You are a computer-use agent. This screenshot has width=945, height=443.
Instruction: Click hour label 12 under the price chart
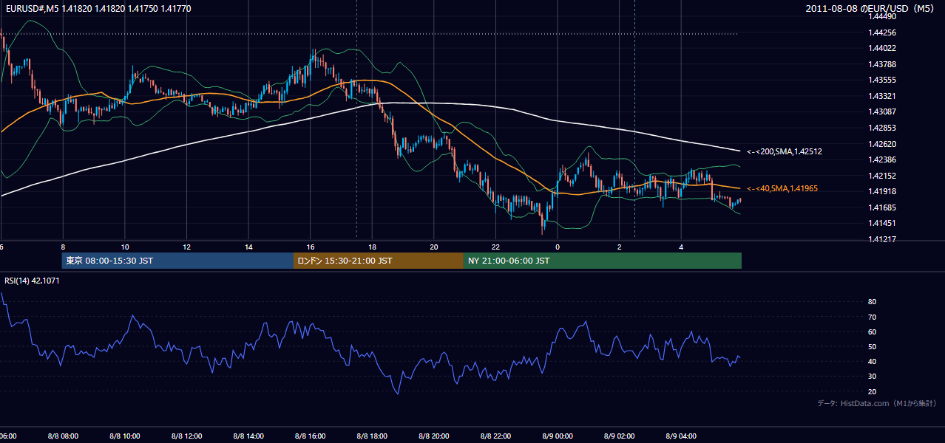186,247
